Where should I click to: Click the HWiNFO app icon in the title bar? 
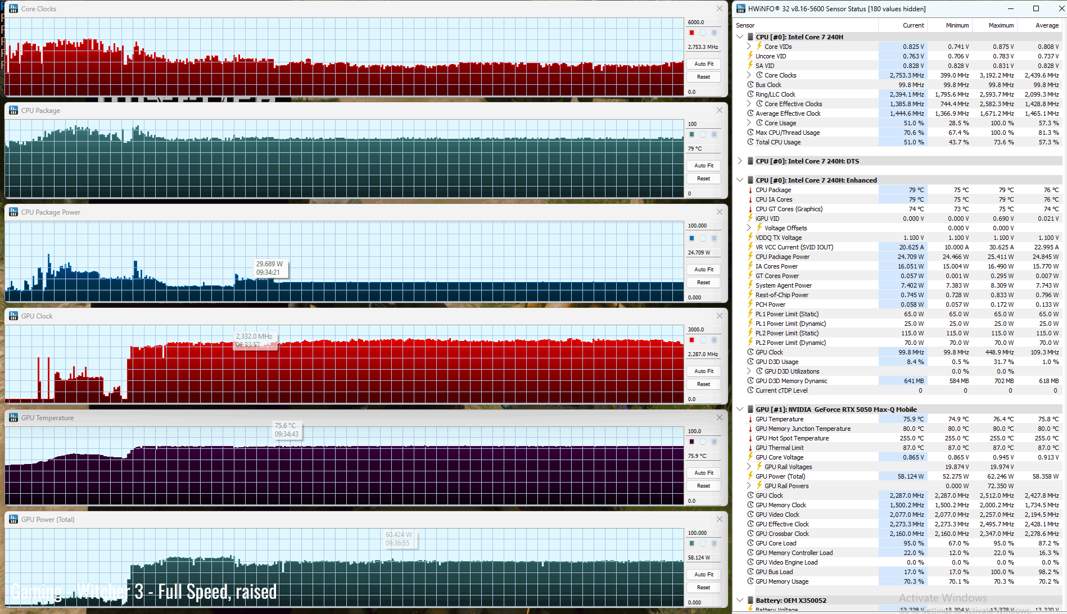tap(741, 8)
